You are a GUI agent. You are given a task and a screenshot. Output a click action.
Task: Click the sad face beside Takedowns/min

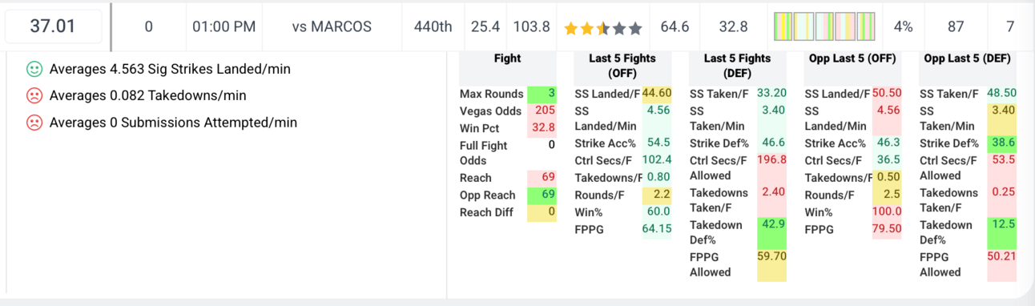point(34,96)
